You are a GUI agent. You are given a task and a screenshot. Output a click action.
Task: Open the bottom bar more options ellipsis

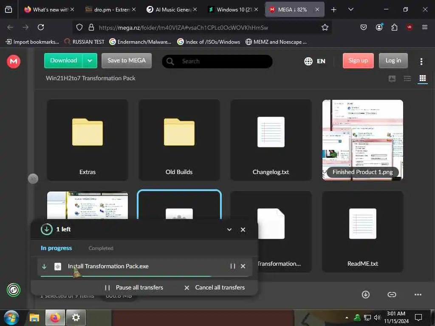coord(418,295)
